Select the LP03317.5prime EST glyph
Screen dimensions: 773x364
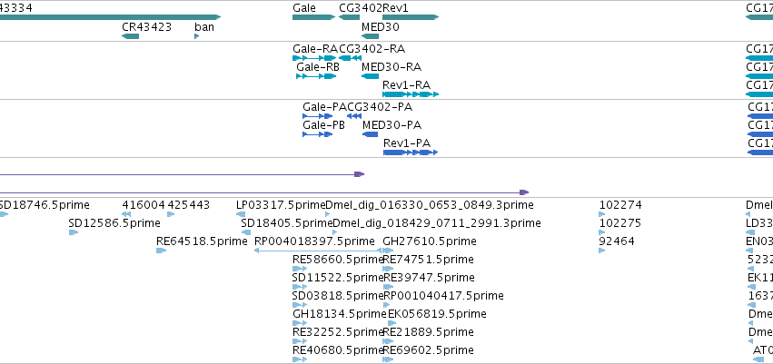(x=241, y=214)
